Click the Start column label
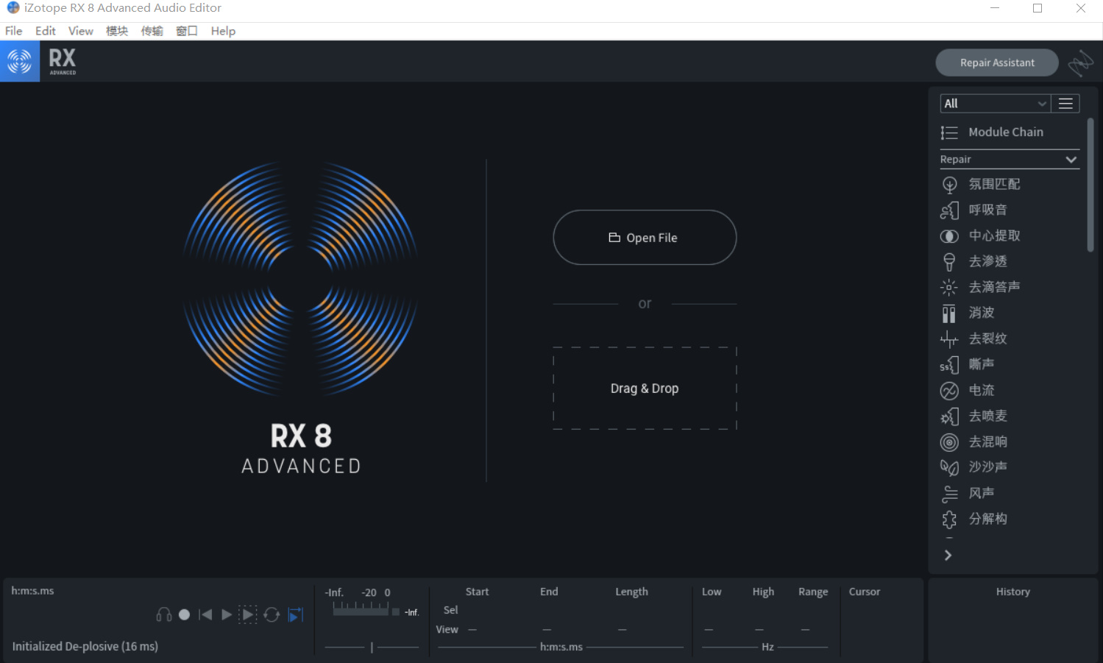 [477, 592]
